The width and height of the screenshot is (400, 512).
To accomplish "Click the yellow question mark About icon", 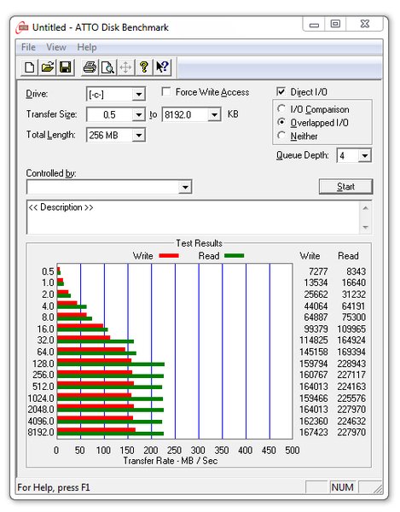I will [x=143, y=67].
